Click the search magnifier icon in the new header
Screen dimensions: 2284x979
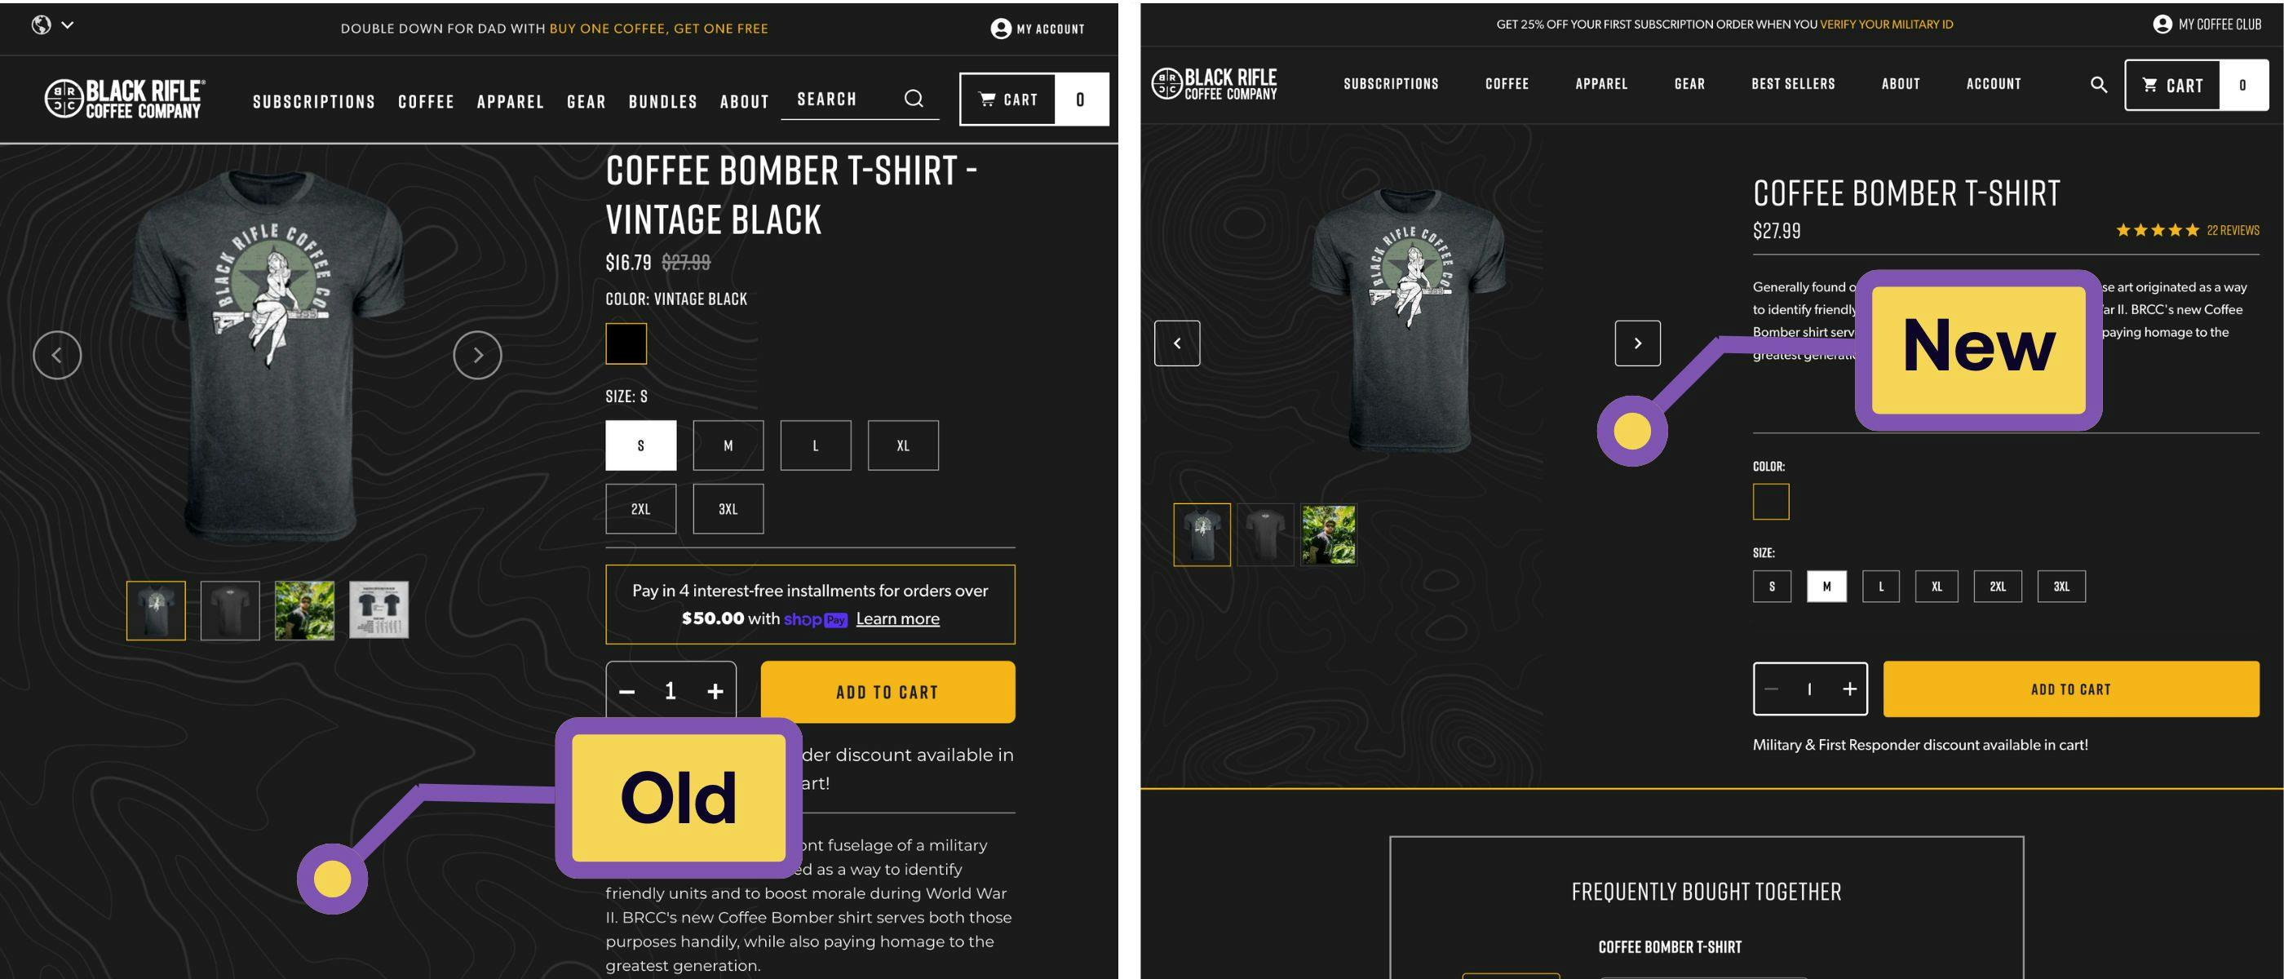(x=2098, y=84)
